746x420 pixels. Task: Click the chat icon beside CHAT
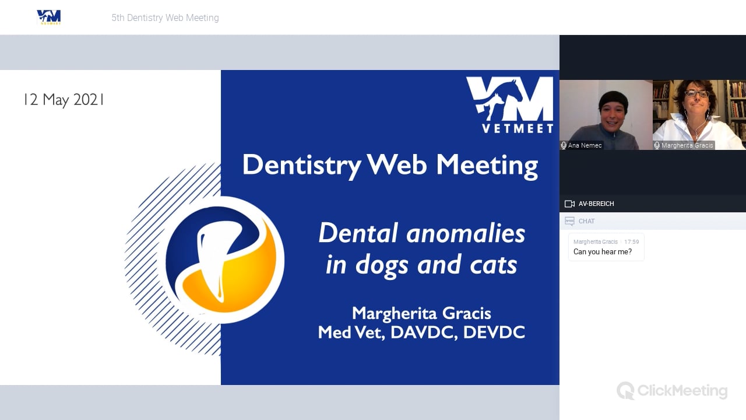point(570,221)
